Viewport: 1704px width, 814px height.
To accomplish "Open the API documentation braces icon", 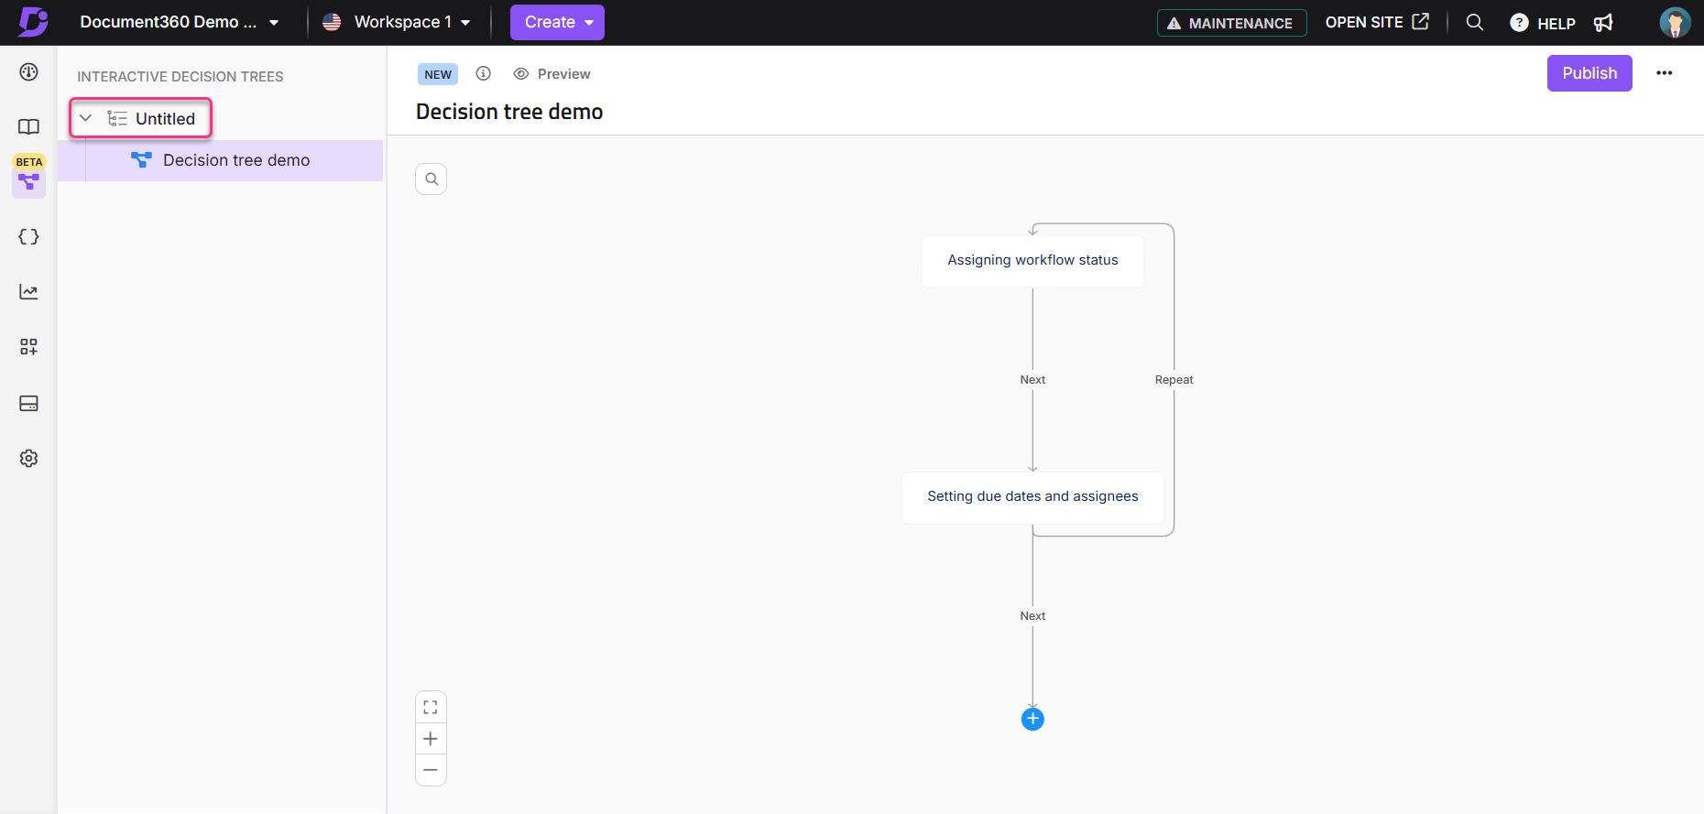I will 29,236.
